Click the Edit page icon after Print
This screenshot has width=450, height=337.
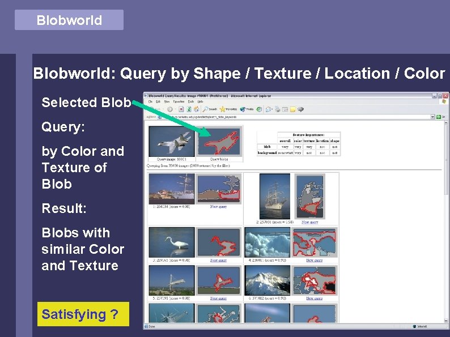tap(285, 109)
